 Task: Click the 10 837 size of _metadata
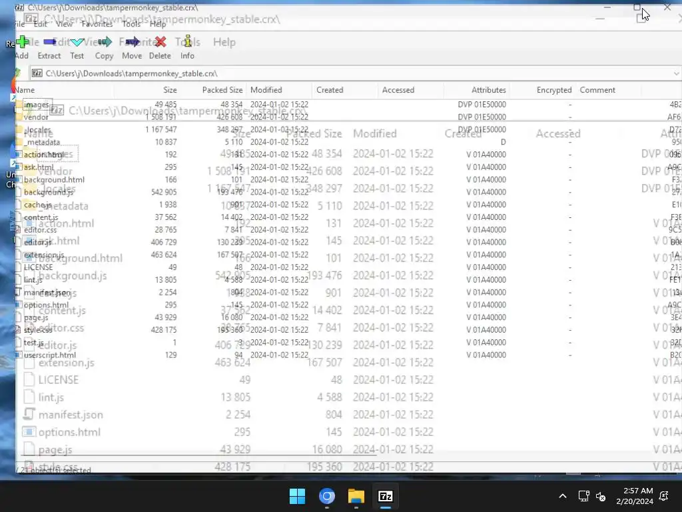coord(166,143)
